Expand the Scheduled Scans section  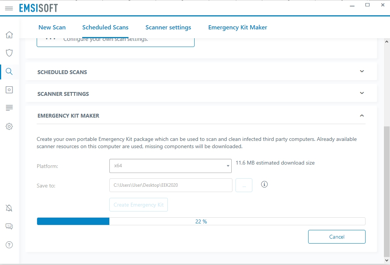tap(362, 71)
